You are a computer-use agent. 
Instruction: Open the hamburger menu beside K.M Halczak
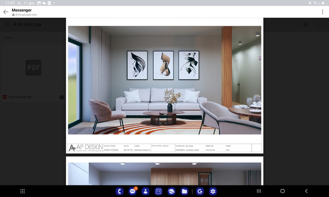(x=7, y=25)
